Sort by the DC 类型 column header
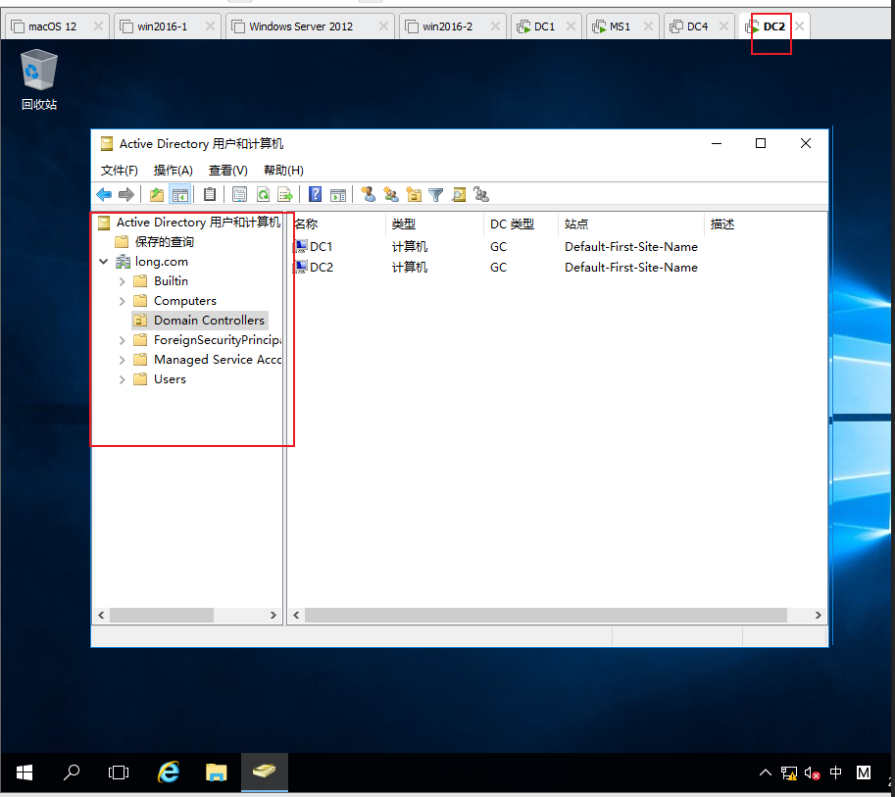Image resolution: width=895 pixels, height=797 pixels. [x=521, y=224]
